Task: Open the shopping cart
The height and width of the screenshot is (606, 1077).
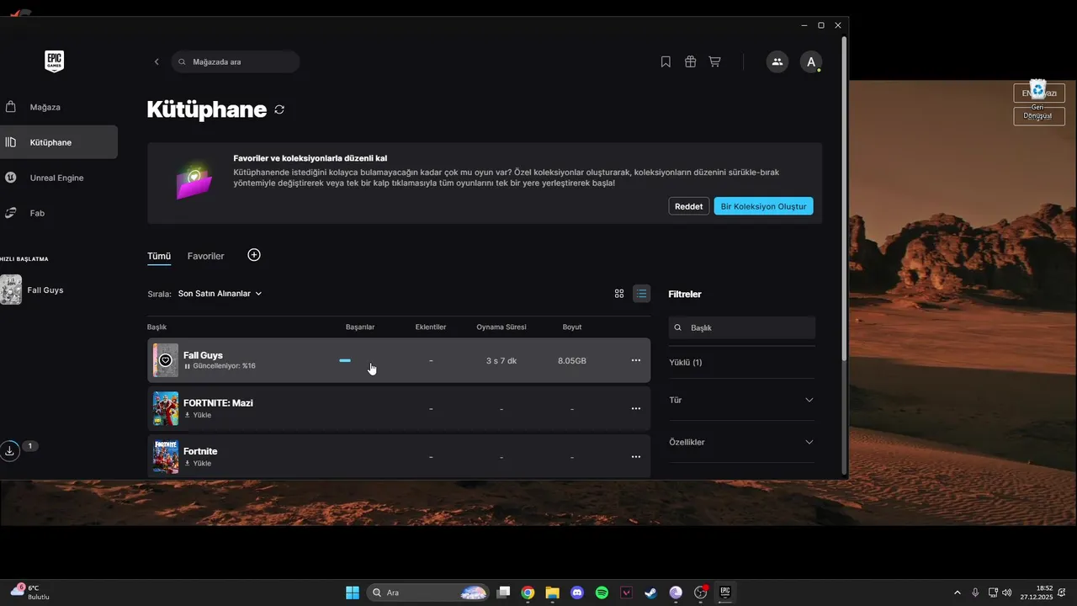Action: [x=714, y=61]
